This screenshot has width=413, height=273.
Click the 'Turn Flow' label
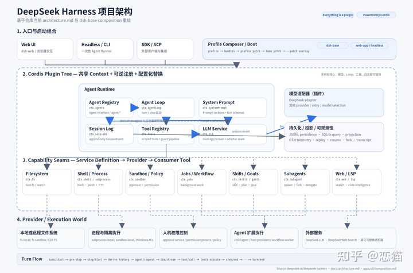pyautogui.click(x=32, y=259)
